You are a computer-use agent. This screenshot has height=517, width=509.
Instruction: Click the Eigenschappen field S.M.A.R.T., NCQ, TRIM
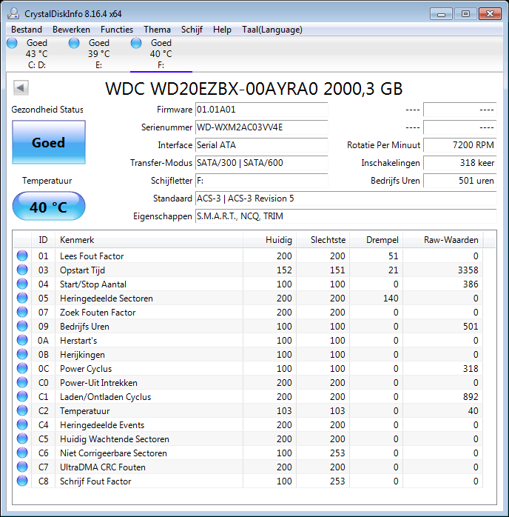click(x=345, y=216)
